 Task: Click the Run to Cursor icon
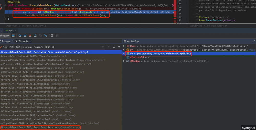point(46,36)
